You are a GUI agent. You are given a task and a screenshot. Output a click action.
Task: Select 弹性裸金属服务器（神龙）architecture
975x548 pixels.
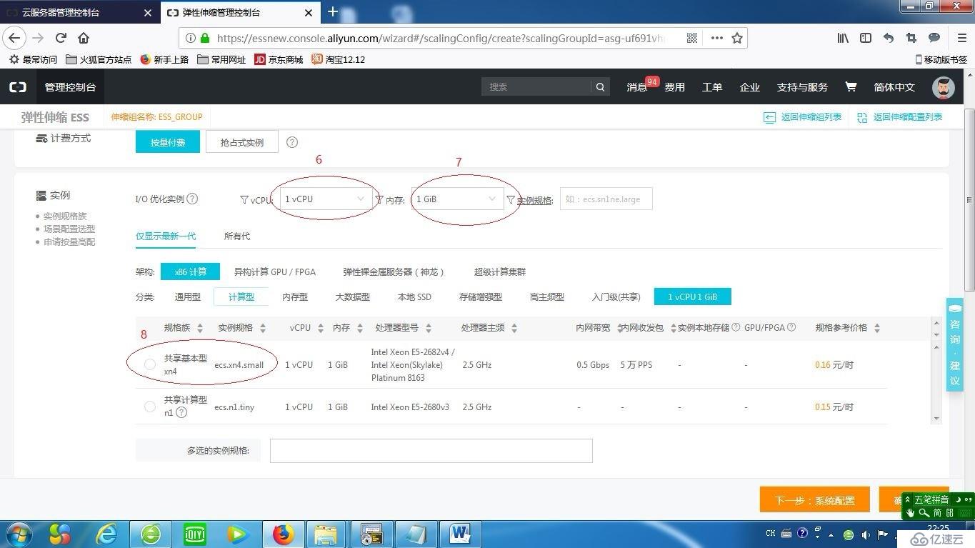tap(394, 271)
